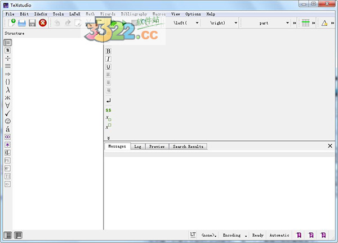Open the Edit menu
This screenshot has width=338, height=243.
[x=24, y=14]
